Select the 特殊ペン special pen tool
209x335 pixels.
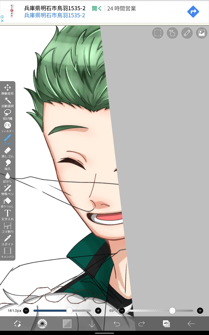(8, 190)
